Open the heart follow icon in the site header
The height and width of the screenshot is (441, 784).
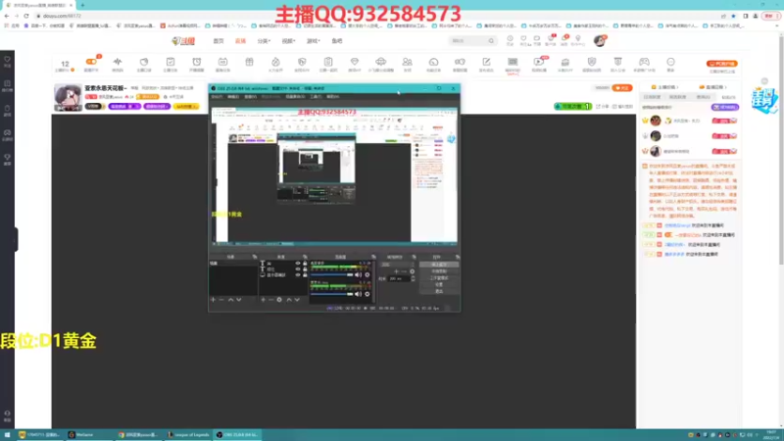click(x=523, y=38)
